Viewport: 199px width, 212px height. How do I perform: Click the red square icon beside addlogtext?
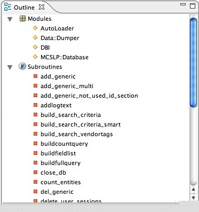tap(35, 105)
